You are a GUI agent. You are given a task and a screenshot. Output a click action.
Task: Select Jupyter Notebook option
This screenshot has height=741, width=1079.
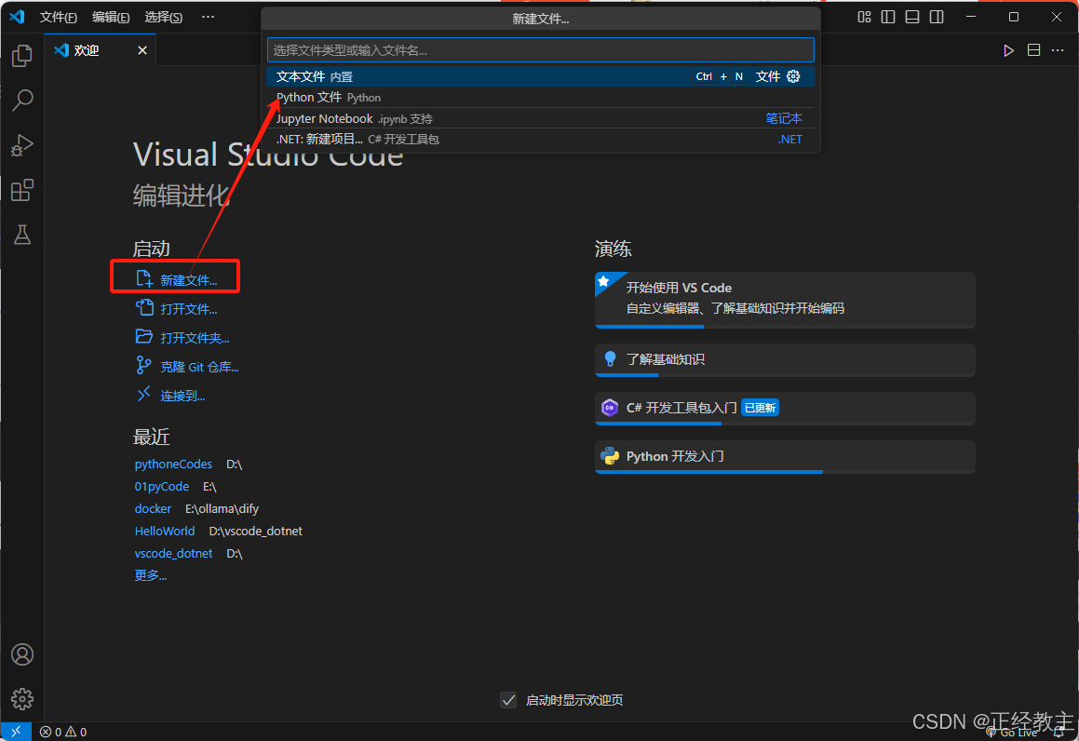541,118
